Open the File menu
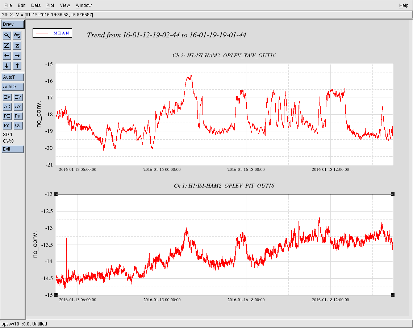 [8, 5]
